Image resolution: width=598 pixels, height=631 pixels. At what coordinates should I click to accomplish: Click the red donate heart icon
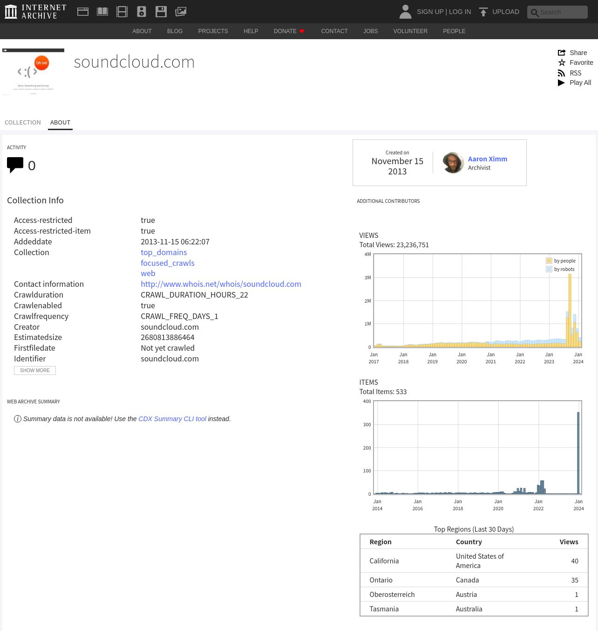(x=302, y=31)
